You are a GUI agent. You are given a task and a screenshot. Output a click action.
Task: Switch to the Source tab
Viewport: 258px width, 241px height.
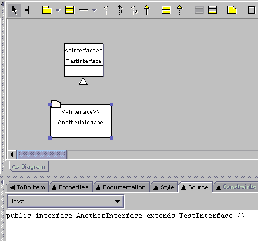195,187
